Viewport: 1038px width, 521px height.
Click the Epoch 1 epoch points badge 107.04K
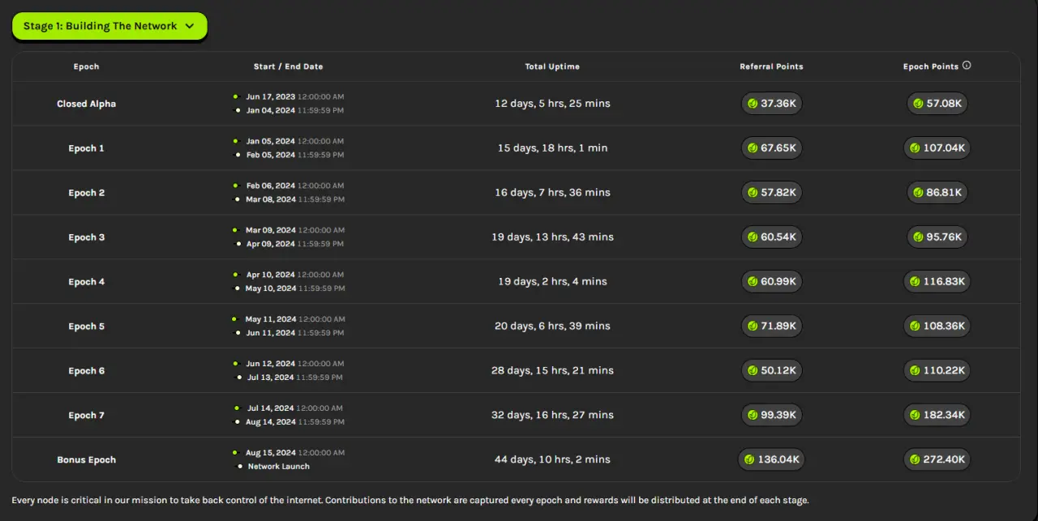tap(937, 148)
